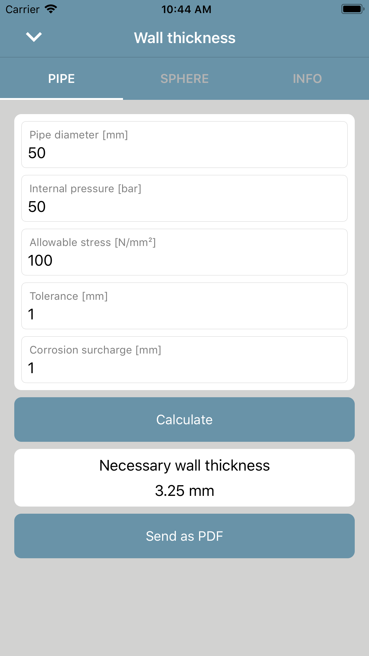
Task: Click the Calculate button
Action: (x=184, y=420)
